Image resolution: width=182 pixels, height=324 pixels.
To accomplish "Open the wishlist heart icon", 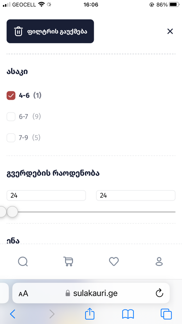I will pos(114,262).
